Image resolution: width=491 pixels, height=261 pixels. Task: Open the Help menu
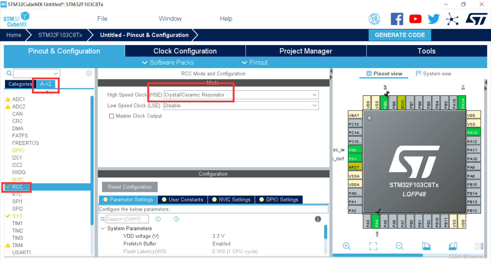coord(226,19)
